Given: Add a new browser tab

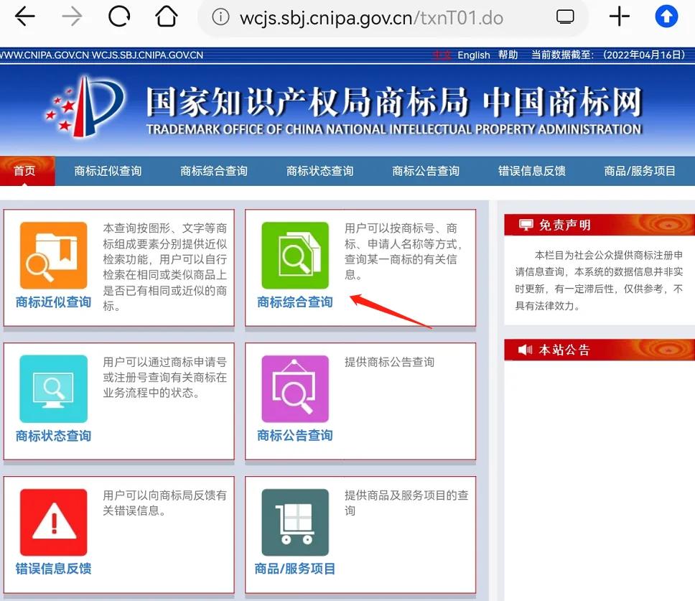Looking at the screenshot, I should point(619,17).
